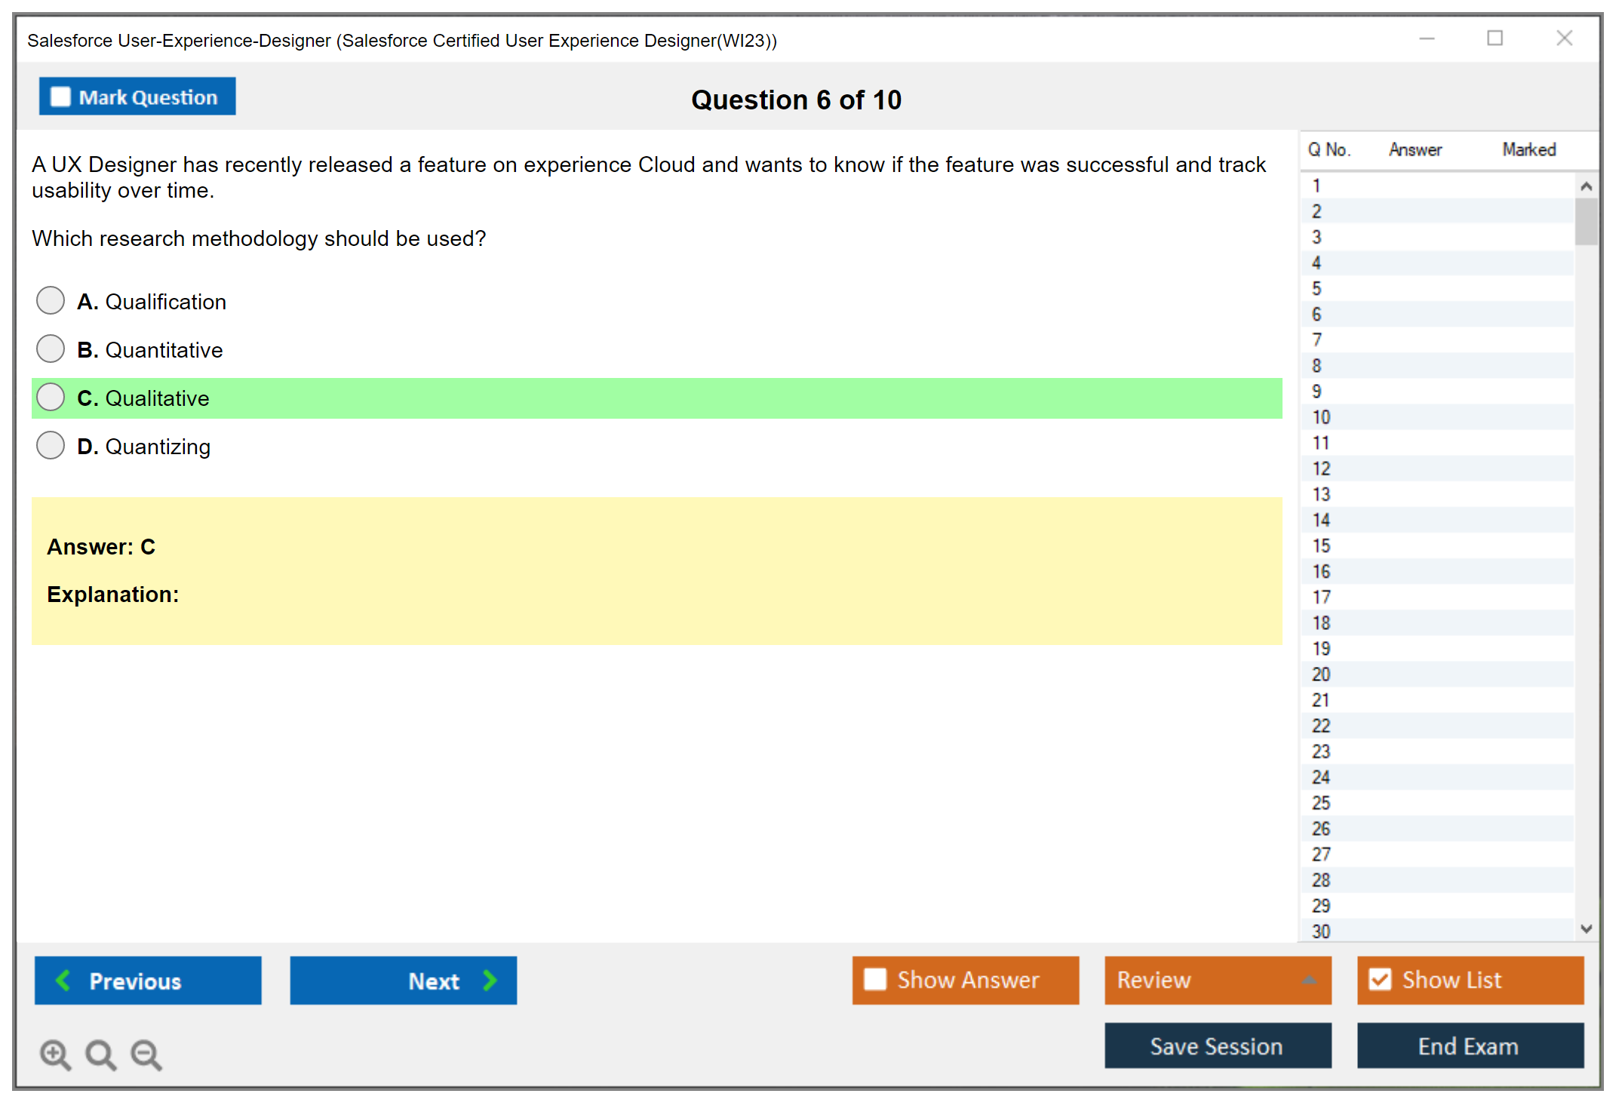Viewport: 1622px width, 1109px height.
Task: Click the green right arrow on Next
Action: tap(490, 980)
